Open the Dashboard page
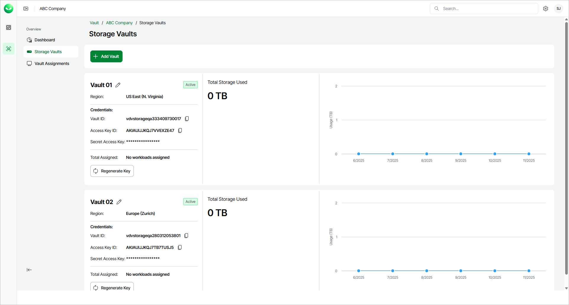The height and width of the screenshot is (305, 569). click(x=45, y=40)
